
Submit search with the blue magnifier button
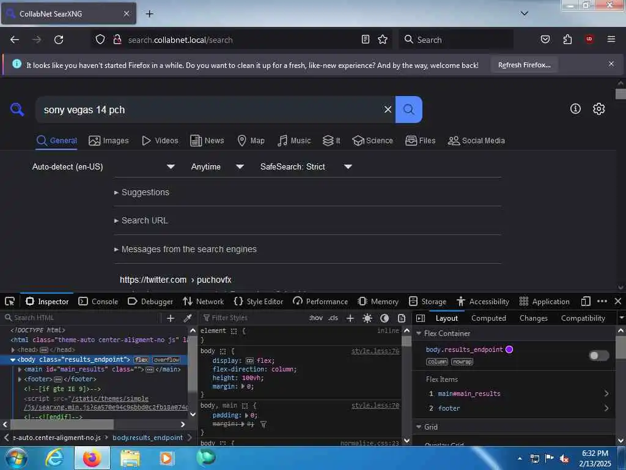tap(409, 110)
